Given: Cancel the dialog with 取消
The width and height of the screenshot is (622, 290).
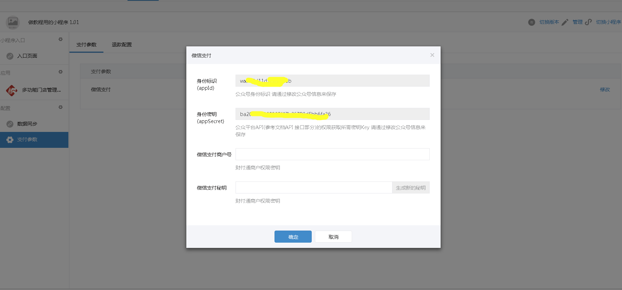Looking at the screenshot, I should (333, 237).
